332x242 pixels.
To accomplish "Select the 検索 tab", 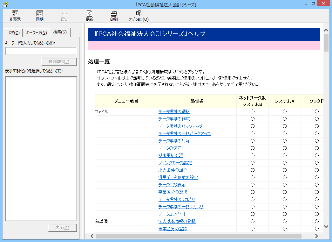I will [x=60, y=32].
